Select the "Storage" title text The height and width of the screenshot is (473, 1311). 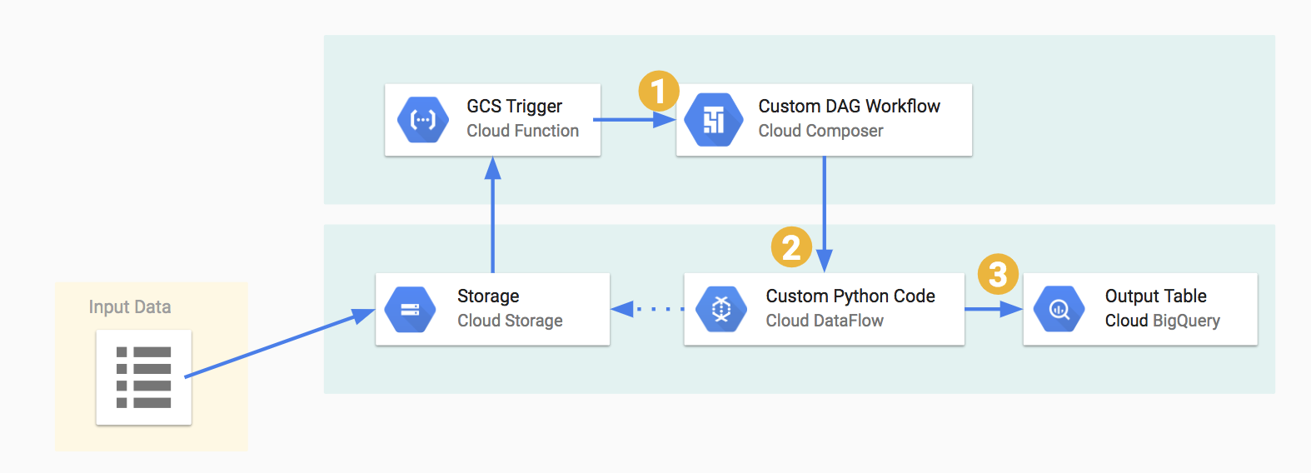coord(488,296)
